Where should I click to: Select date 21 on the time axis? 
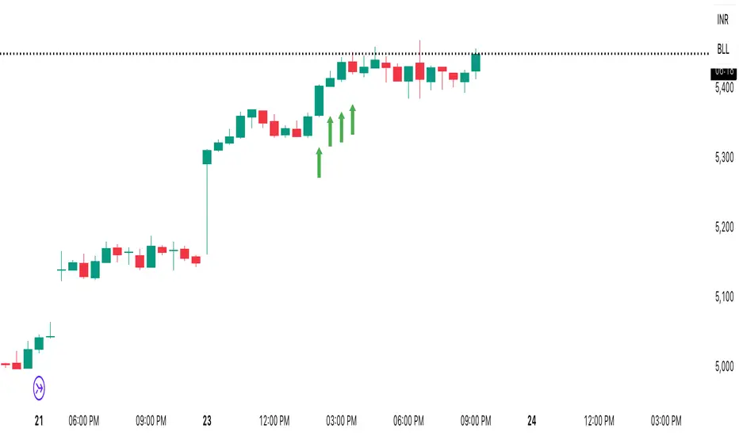click(39, 420)
